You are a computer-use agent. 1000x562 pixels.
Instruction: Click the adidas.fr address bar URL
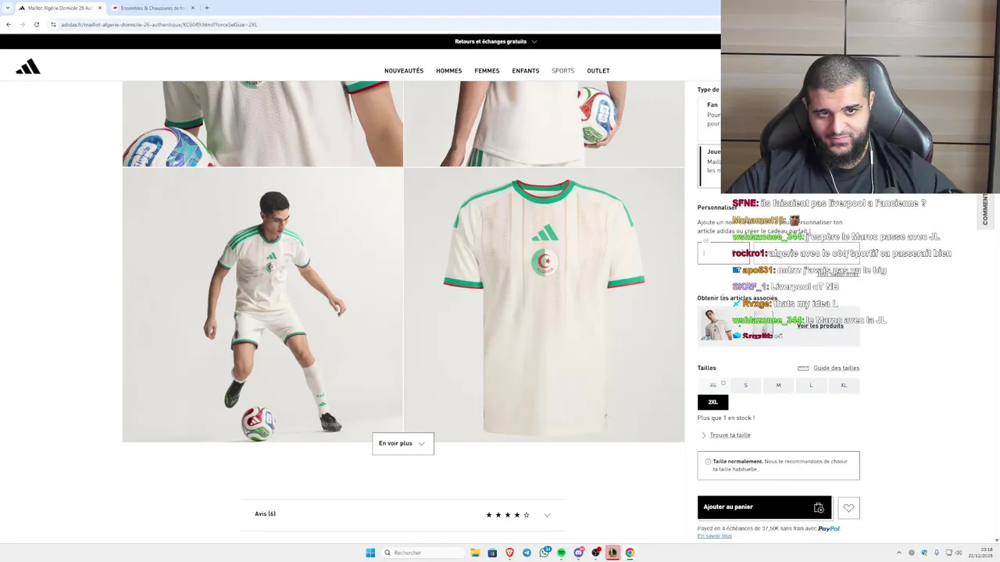(159, 24)
